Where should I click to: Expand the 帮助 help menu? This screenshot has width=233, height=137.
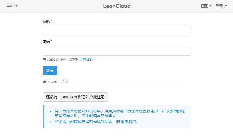click(x=222, y=6)
